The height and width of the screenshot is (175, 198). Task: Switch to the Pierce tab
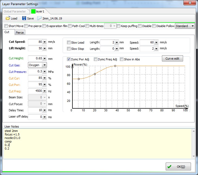tap(20, 33)
